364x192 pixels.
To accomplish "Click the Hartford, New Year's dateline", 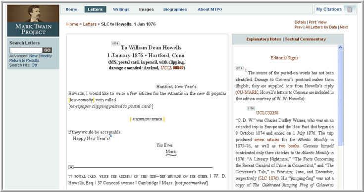I will (x=177, y=87).
